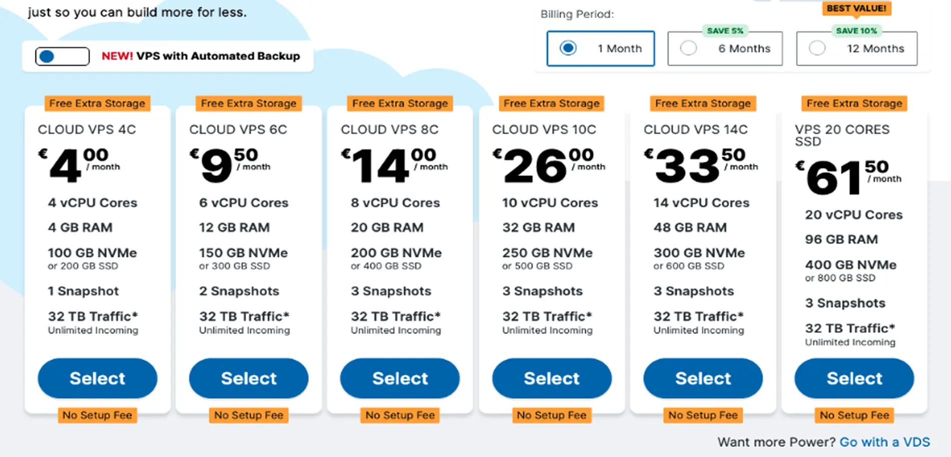Choose the 12 Months billing period

856,48
